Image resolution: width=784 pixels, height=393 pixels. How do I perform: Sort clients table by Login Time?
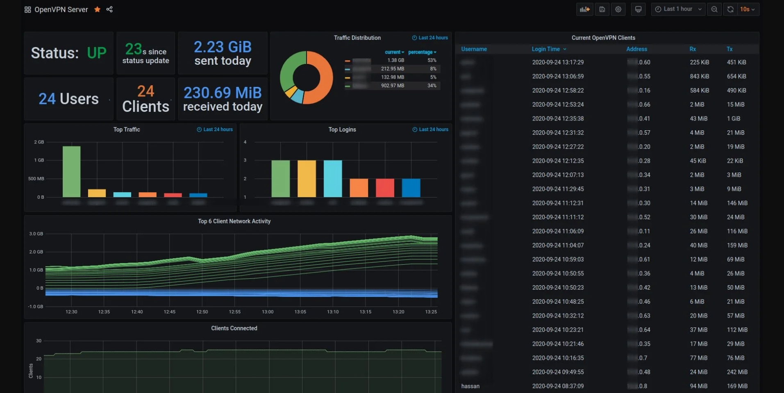pyautogui.click(x=549, y=49)
